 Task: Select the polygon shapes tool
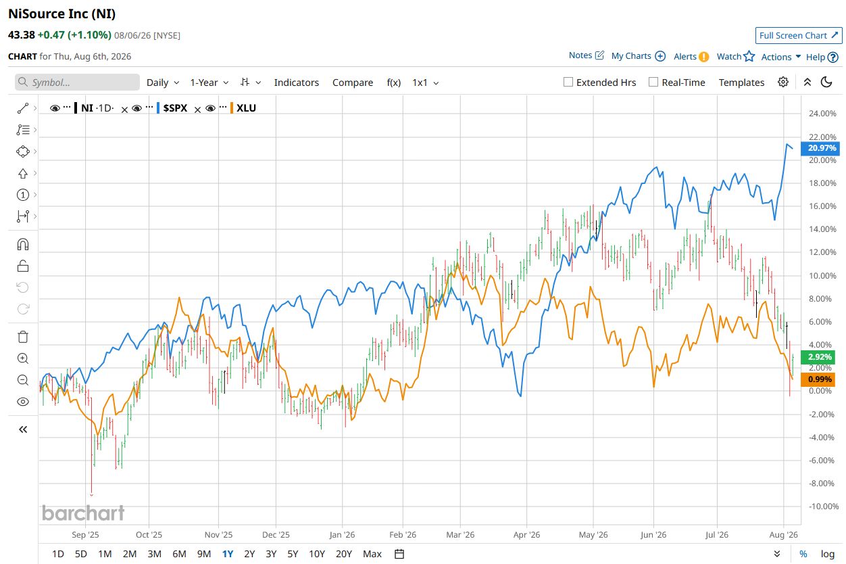coord(23,151)
